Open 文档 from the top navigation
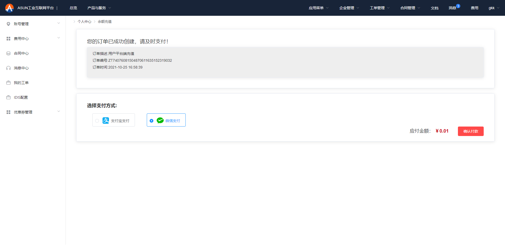 [x=435, y=8]
